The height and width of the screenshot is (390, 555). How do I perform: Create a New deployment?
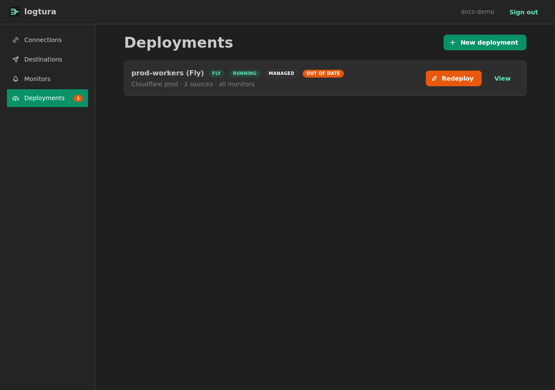pos(485,42)
